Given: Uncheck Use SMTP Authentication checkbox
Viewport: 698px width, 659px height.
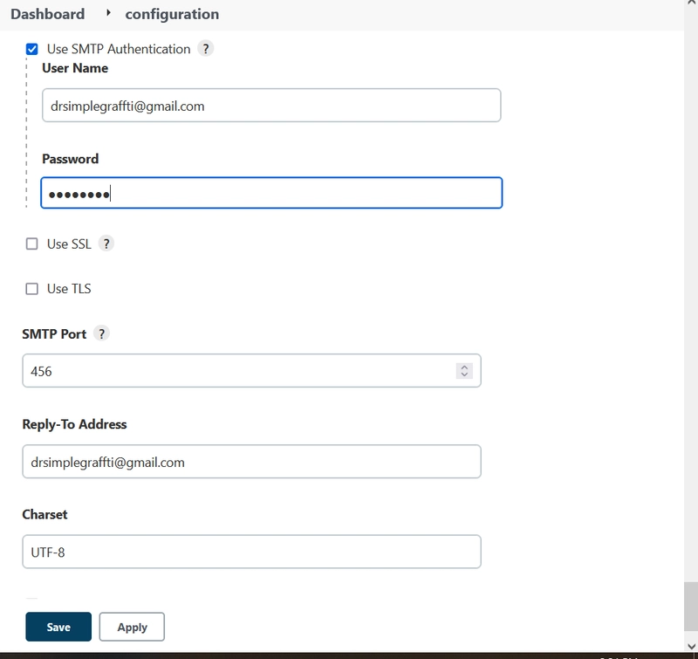Looking at the screenshot, I should tap(32, 49).
